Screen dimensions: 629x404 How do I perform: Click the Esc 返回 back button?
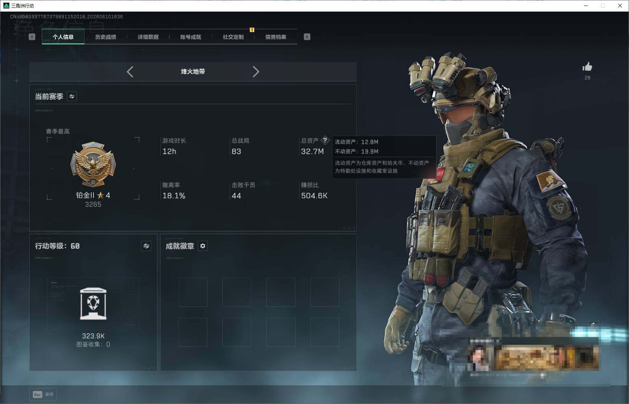coord(43,394)
